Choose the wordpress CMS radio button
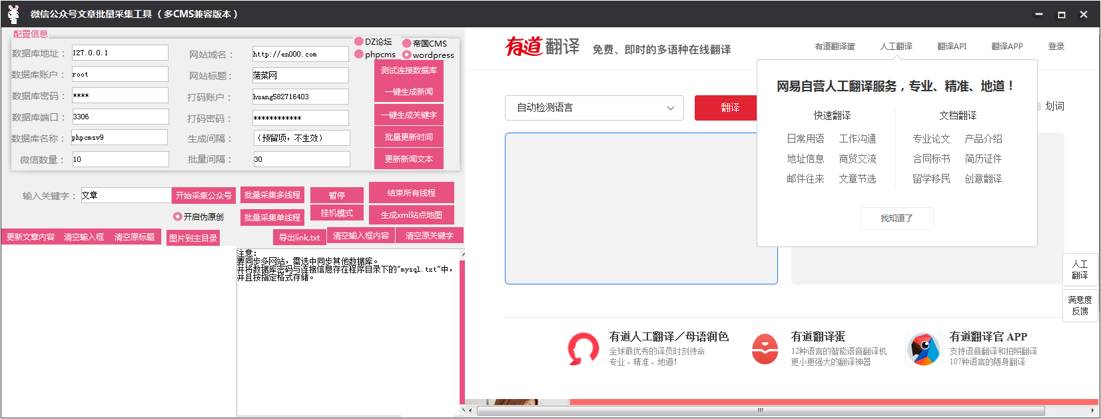Screen dimensions: 1101x419 click(x=406, y=55)
